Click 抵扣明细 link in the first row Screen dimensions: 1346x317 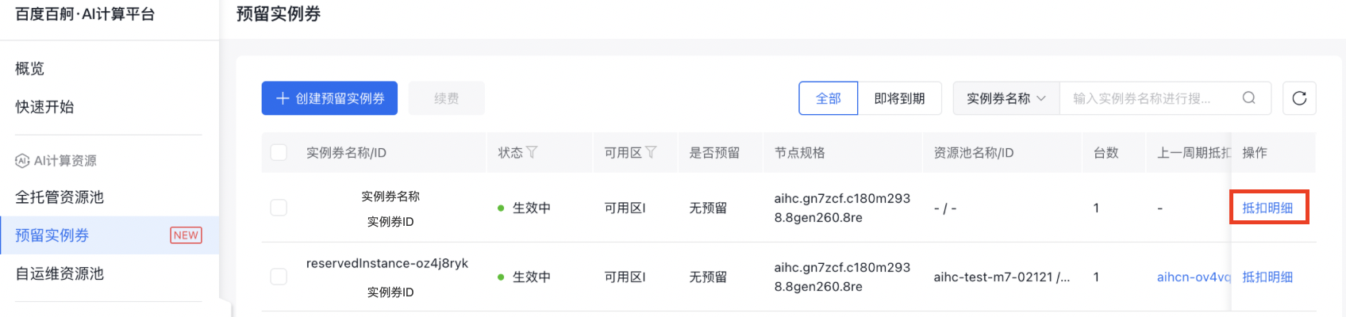pyautogui.click(x=1267, y=208)
